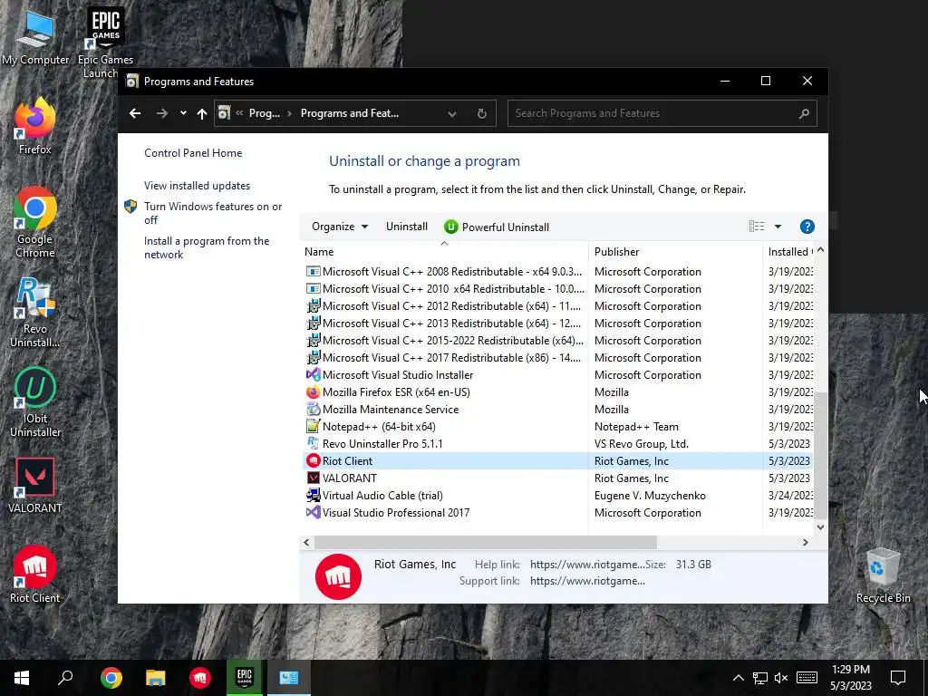Open Turn Windows features on or off

pyautogui.click(x=213, y=213)
